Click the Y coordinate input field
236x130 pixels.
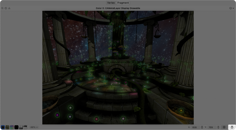tap(212, 127)
